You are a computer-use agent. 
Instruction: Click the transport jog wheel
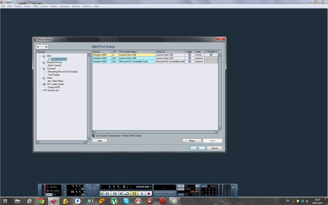coord(92,190)
